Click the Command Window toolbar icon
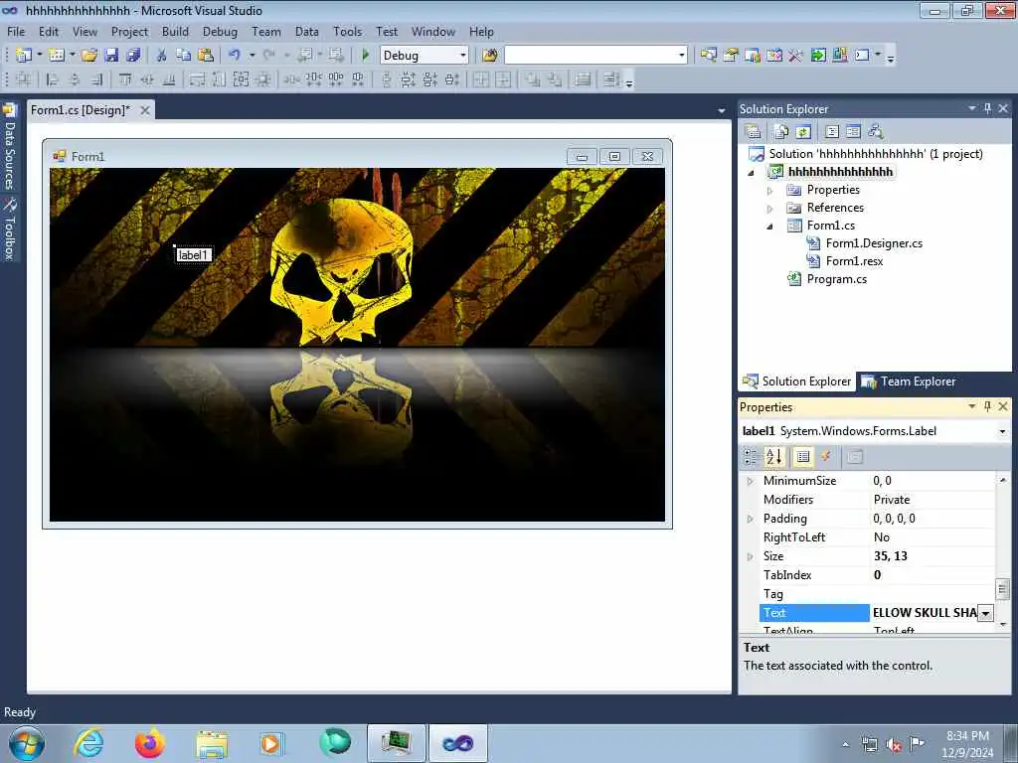Image resolution: width=1018 pixels, height=763 pixels. pos(862,56)
